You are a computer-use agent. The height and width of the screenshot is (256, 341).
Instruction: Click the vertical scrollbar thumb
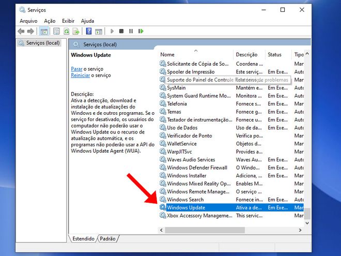tap(307, 214)
